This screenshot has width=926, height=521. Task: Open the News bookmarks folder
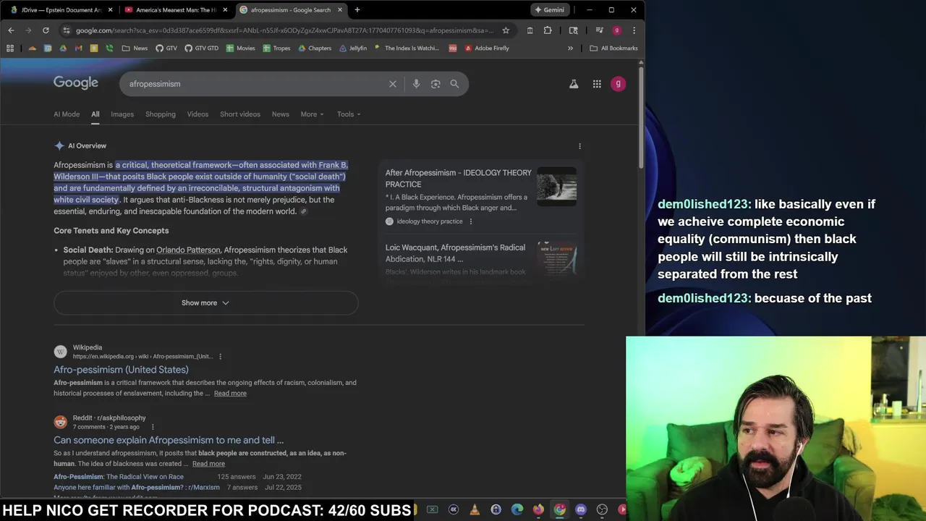[x=135, y=48]
